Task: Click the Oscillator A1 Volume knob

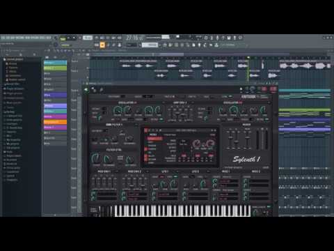Action: click(x=118, y=110)
